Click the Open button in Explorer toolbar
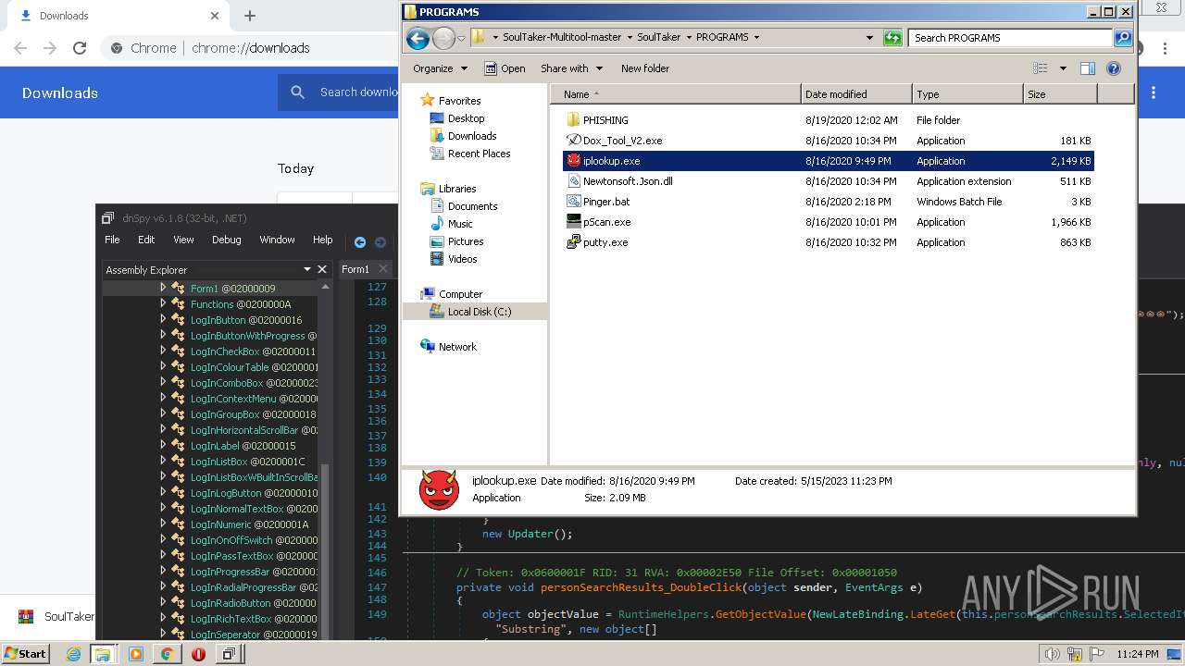 click(x=505, y=68)
